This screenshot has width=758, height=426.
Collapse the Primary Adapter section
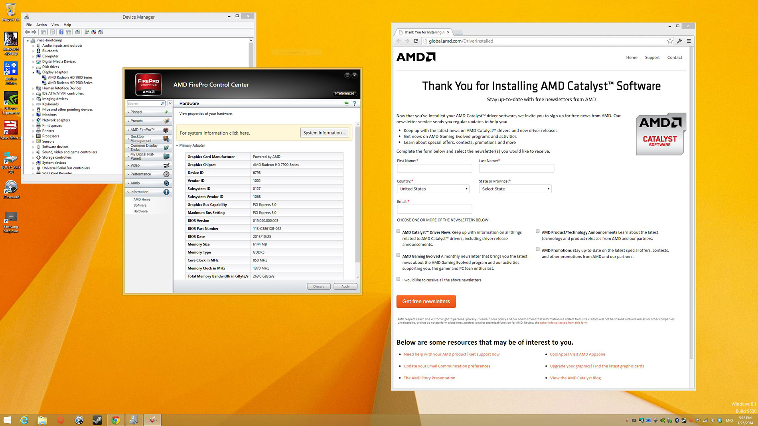(177, 145)
